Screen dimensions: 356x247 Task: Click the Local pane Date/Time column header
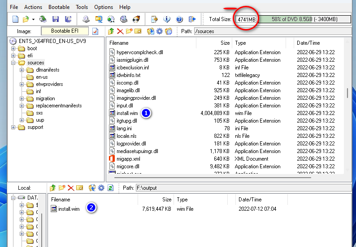(261, 200)
